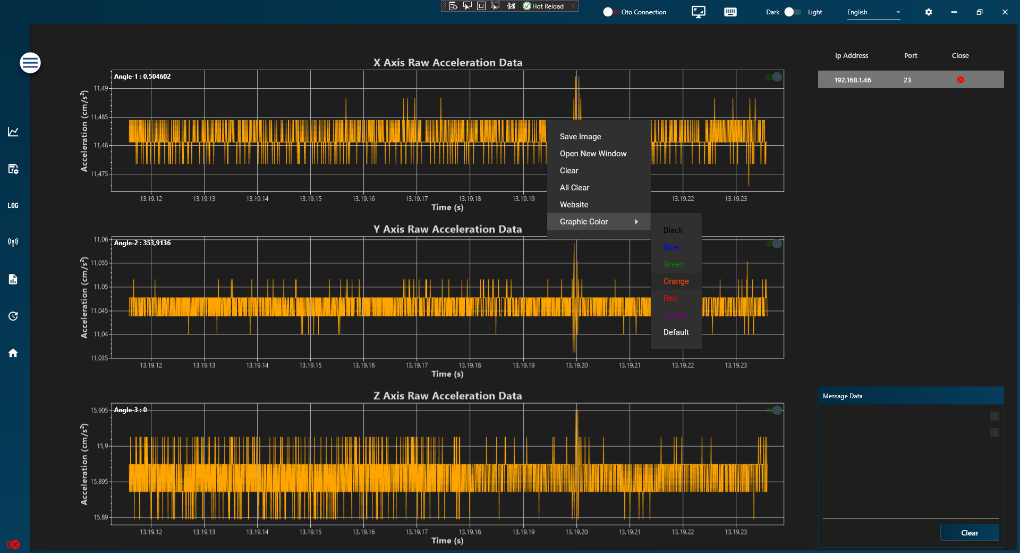1020x553 pixels.
Task: Go to Home using sidebar icon
Action: tap(13, 353)
